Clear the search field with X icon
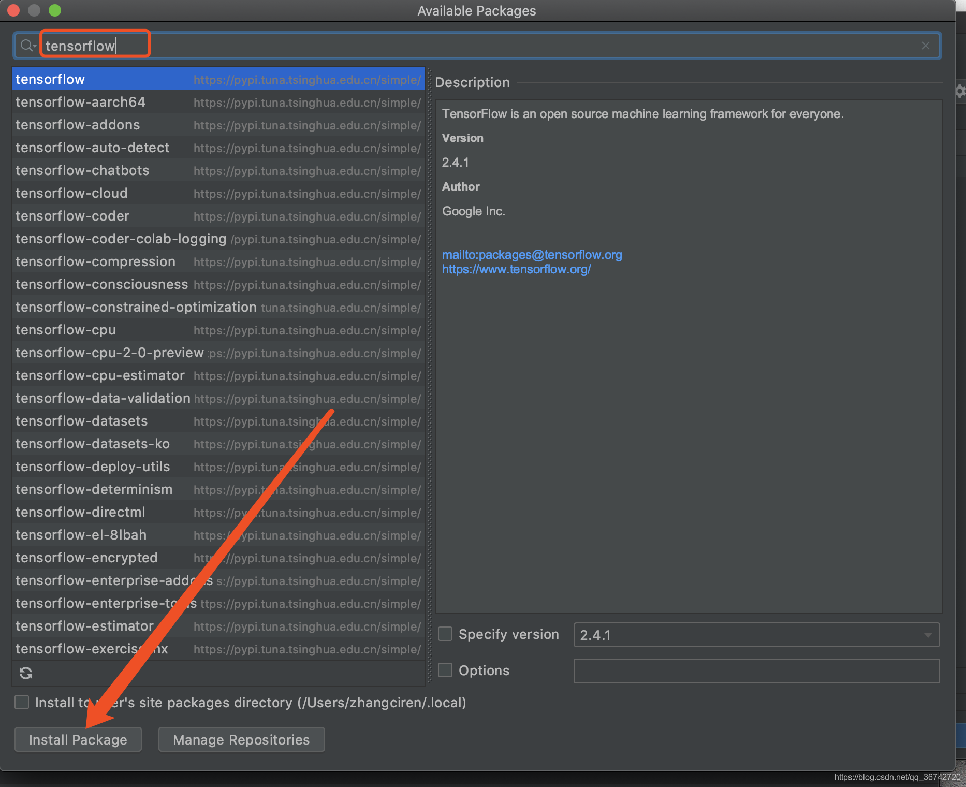This screenshot has height=787, width=966. click(x=926, y=46)
